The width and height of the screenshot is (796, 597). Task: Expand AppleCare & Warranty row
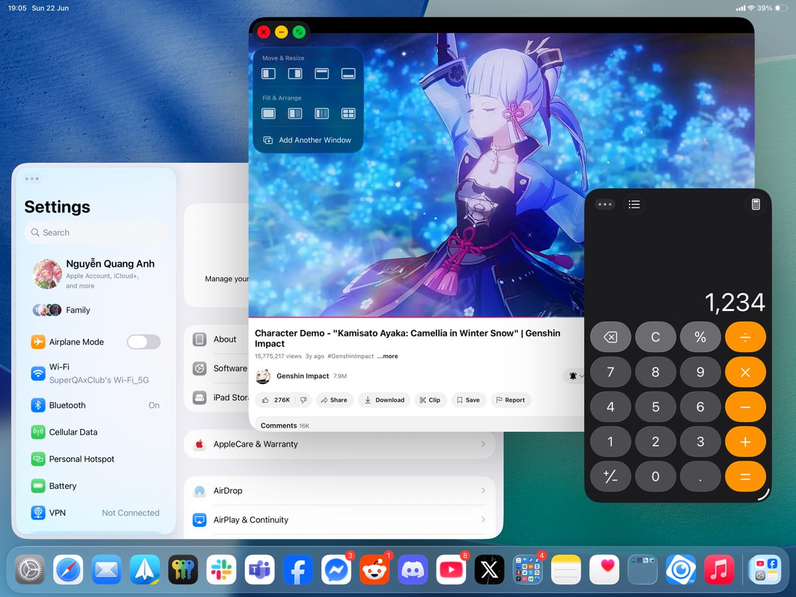[x=340, y=444]
